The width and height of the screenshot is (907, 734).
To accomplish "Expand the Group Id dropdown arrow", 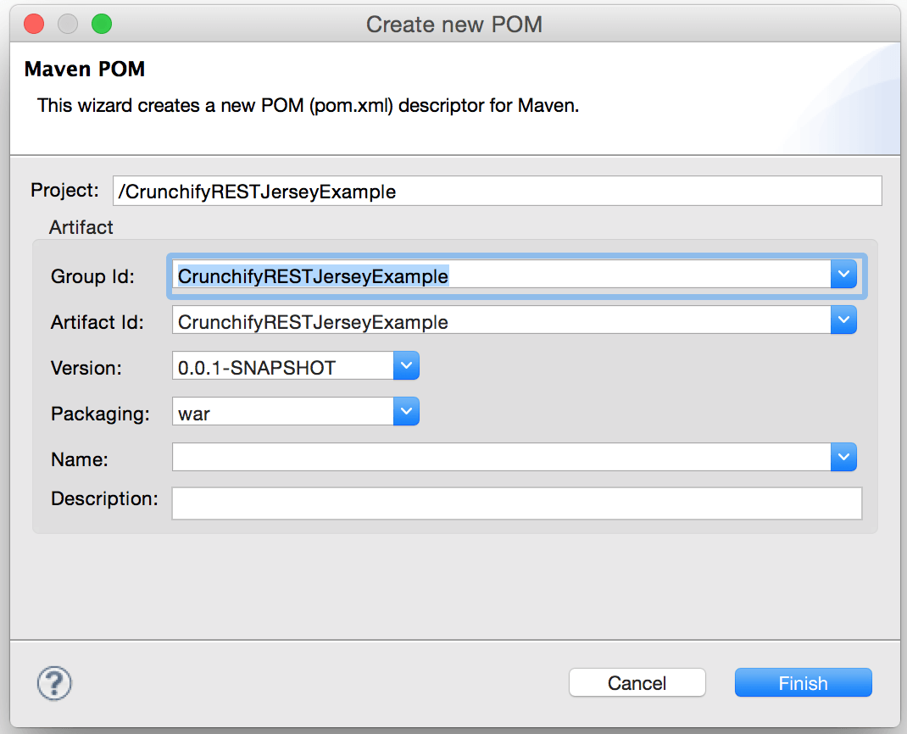I will pyautogui.click(x=843, y=275).
